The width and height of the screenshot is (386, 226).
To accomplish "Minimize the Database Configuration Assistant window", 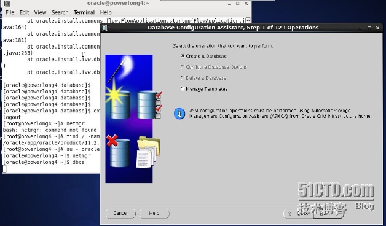I will (361, 28).
